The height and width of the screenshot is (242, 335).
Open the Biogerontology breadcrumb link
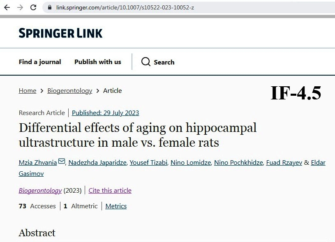point(69,91)
